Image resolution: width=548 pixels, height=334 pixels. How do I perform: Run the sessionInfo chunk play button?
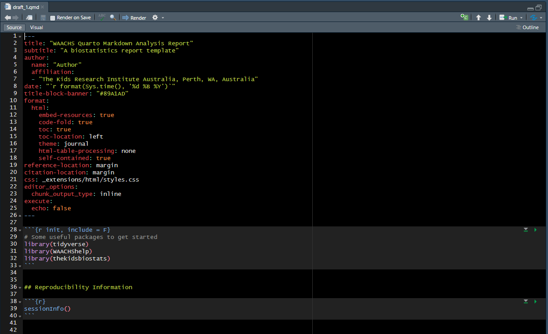[535, 301]
